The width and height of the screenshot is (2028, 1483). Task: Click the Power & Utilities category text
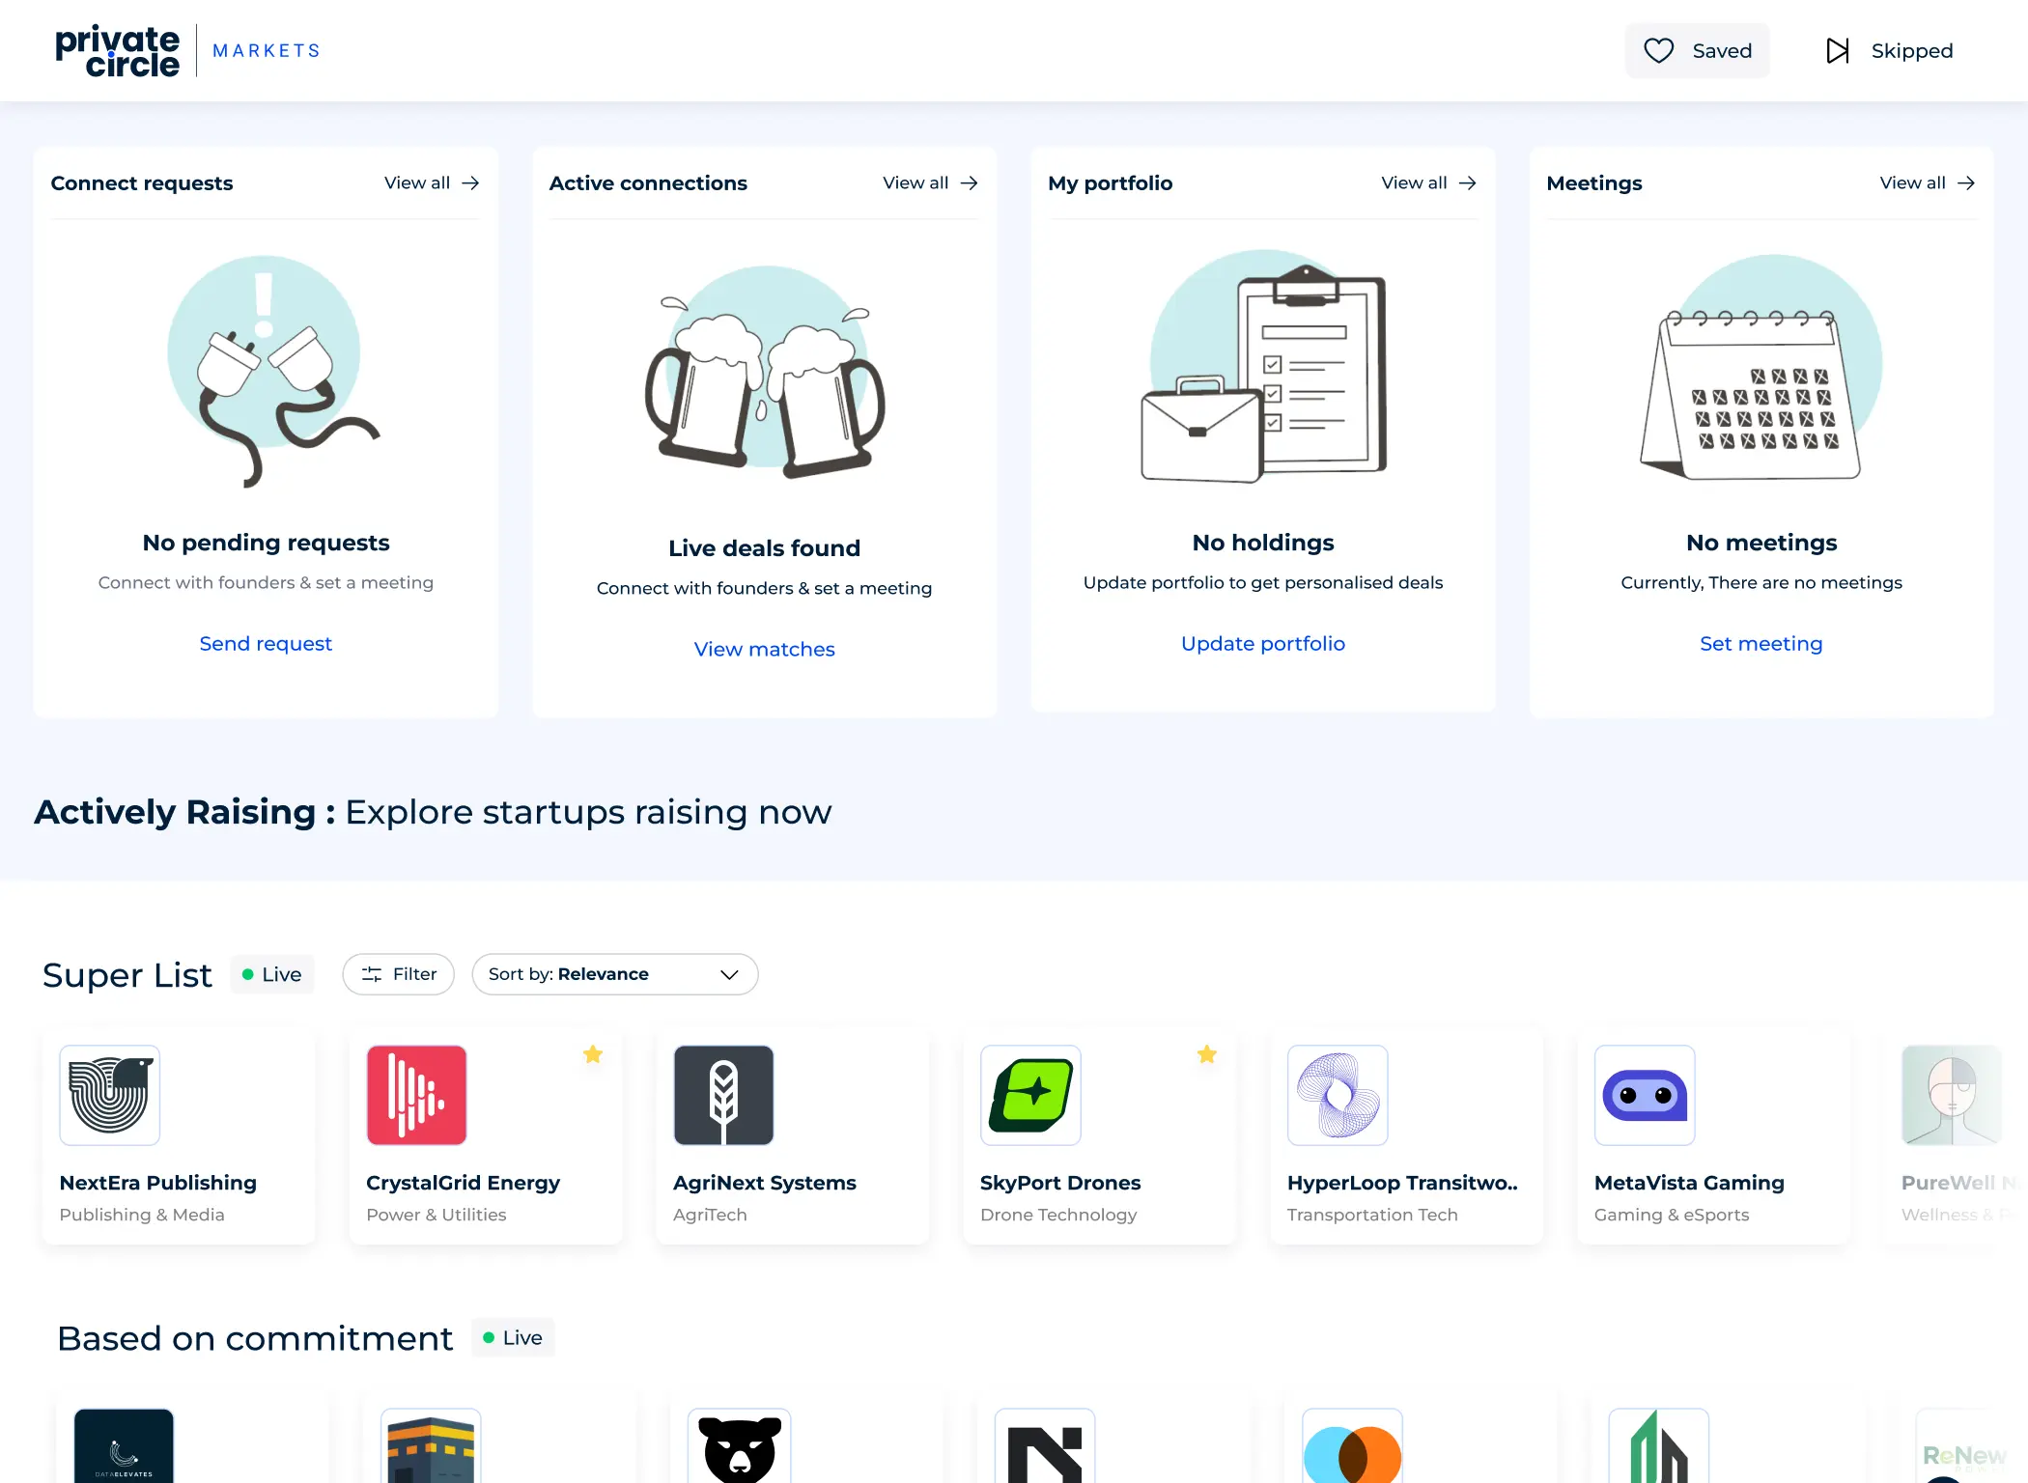click(437, 1215)
